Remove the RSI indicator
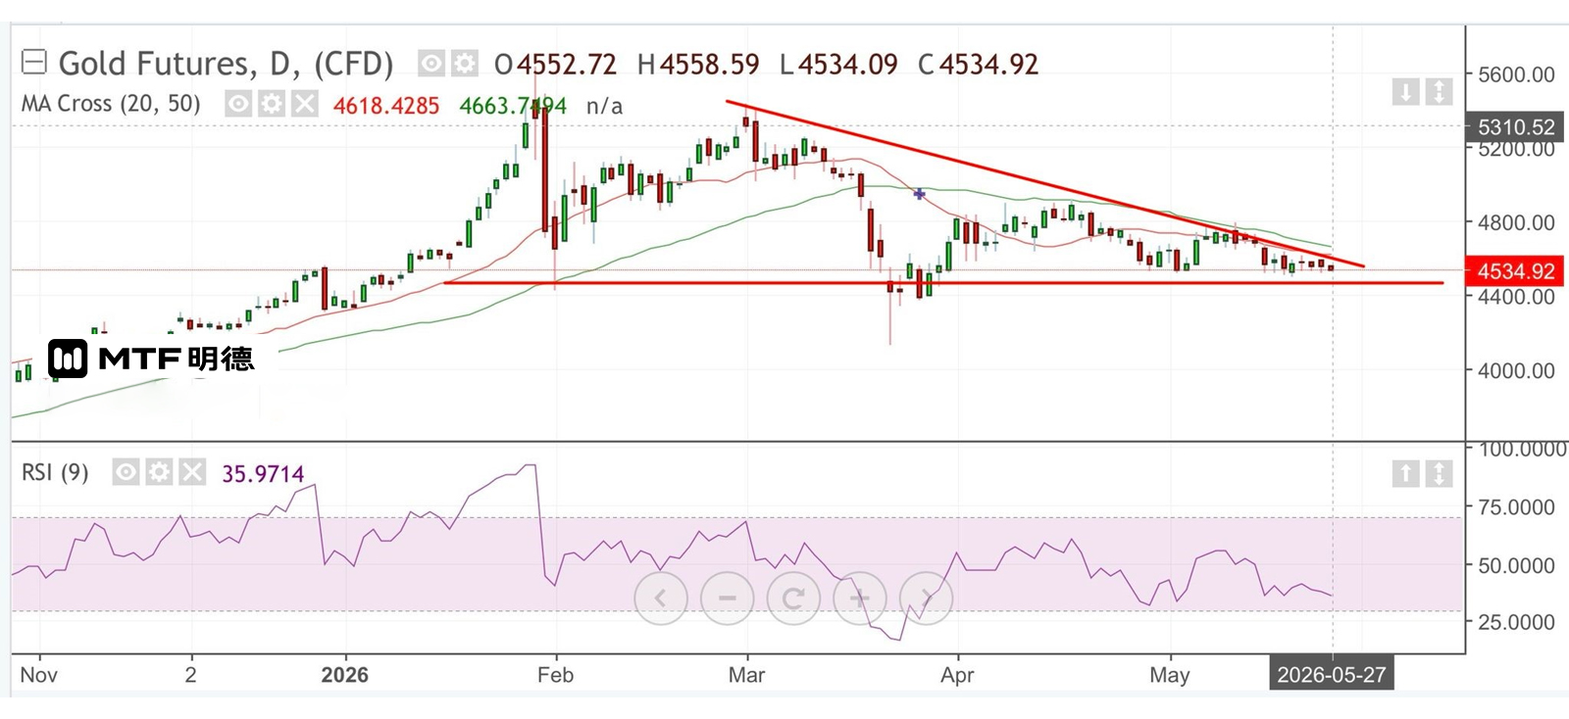The width and height of the screenshot is (1569, 719). pos(192,473)
